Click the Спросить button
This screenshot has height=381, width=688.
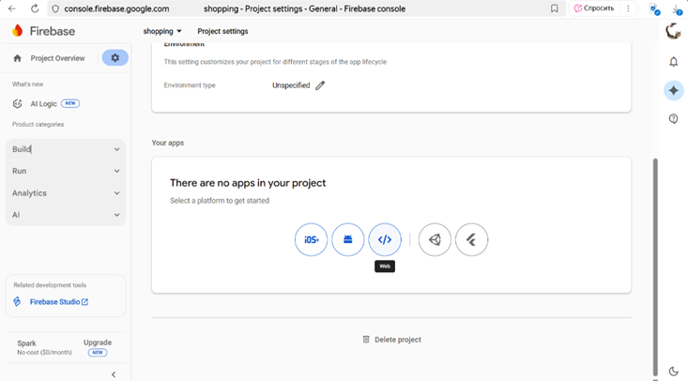click(x=594, y=8)
